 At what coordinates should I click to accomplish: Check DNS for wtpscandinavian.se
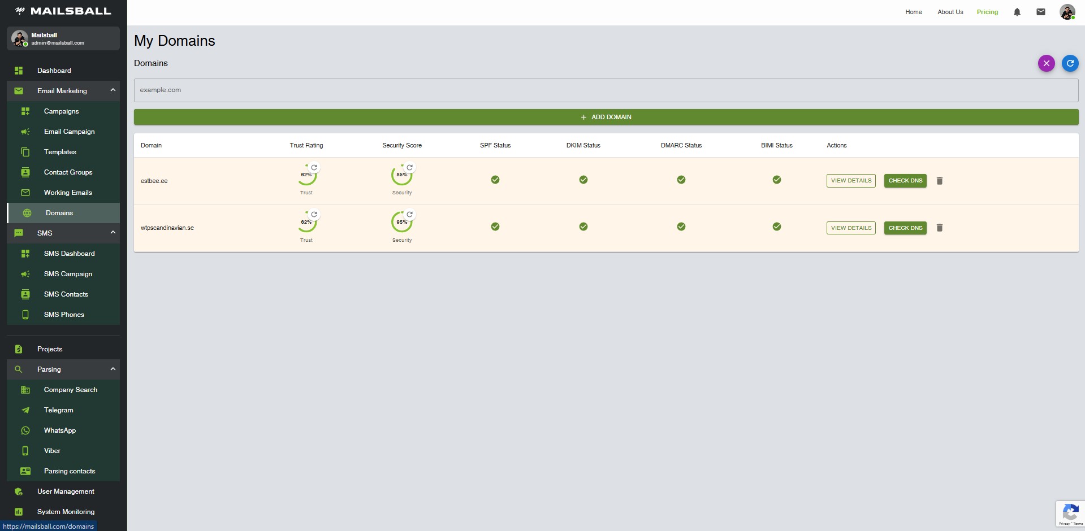pos(905,228)
